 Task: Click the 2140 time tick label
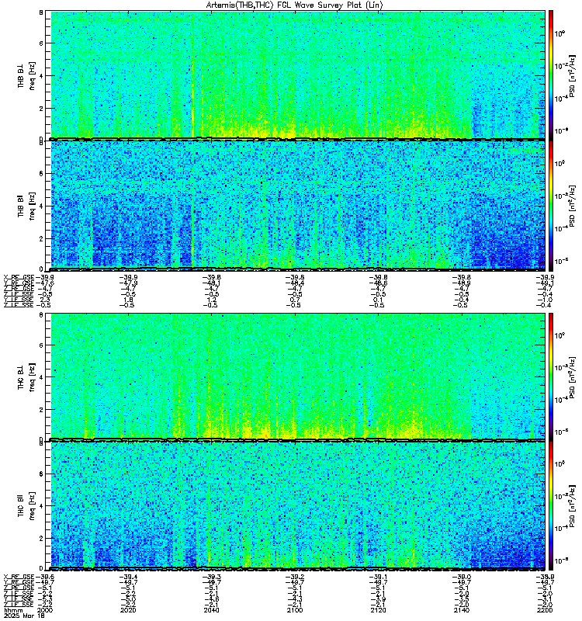point(461,610)
